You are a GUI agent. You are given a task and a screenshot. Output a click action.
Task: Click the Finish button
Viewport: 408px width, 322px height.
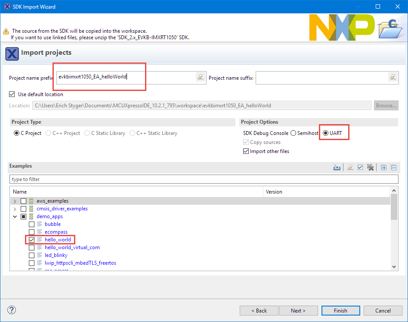340,310
